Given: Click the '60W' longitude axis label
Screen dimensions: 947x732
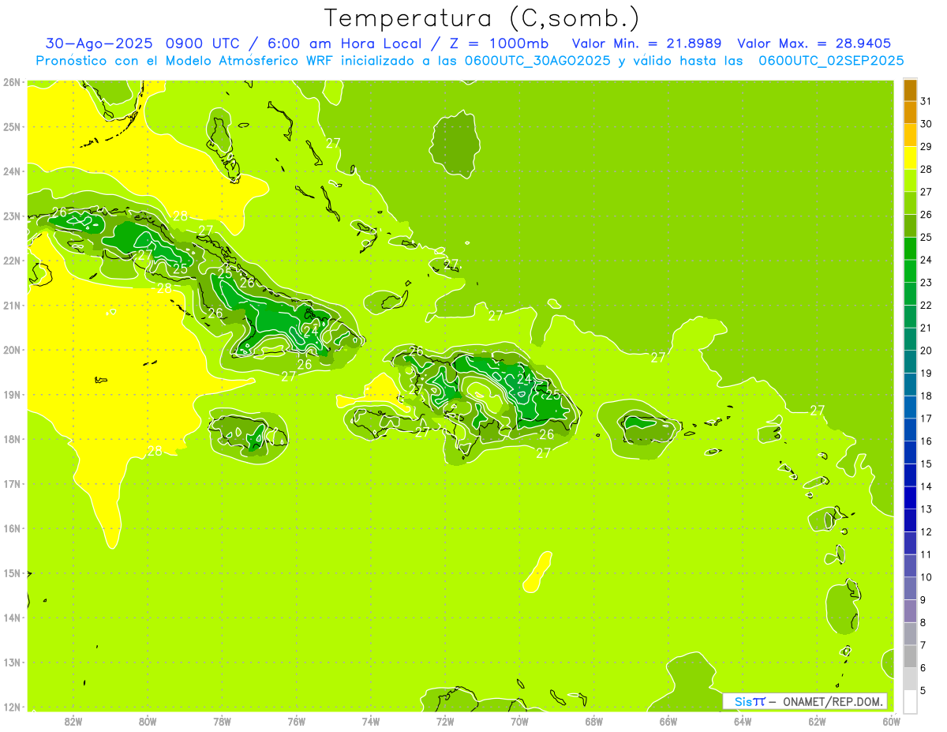Looking at the screenshot, I should (892, 721).
